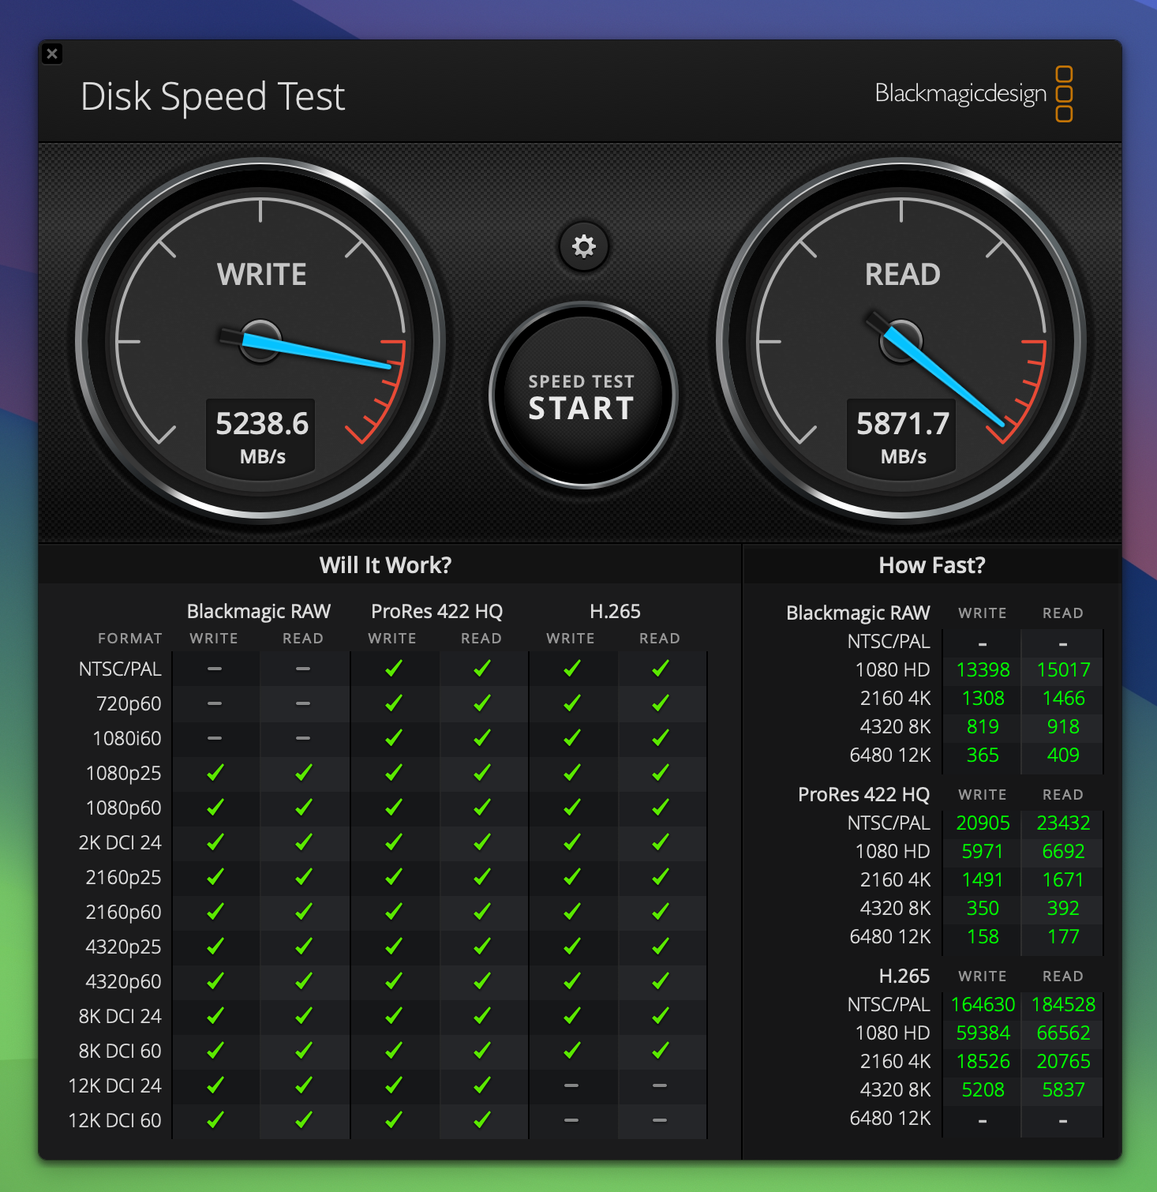
Task: Click Blackmagic RAW 1080 HD write value 13398
Action: click(983, 670)
